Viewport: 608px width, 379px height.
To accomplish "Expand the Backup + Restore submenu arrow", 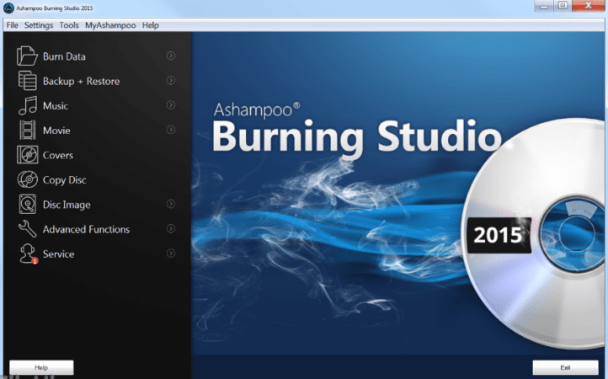I will pyautogui.click(x=171, y=80).
